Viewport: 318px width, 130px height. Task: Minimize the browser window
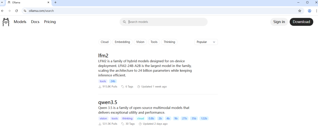pyautogui.click(x=299, y=2)
